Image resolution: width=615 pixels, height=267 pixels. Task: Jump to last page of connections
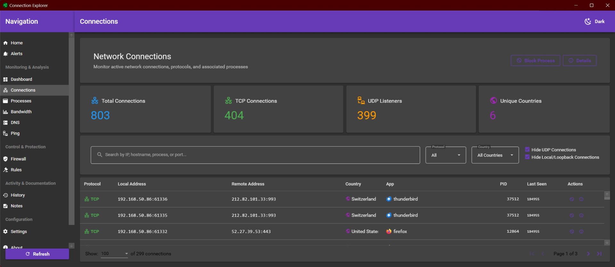(599, 254)
